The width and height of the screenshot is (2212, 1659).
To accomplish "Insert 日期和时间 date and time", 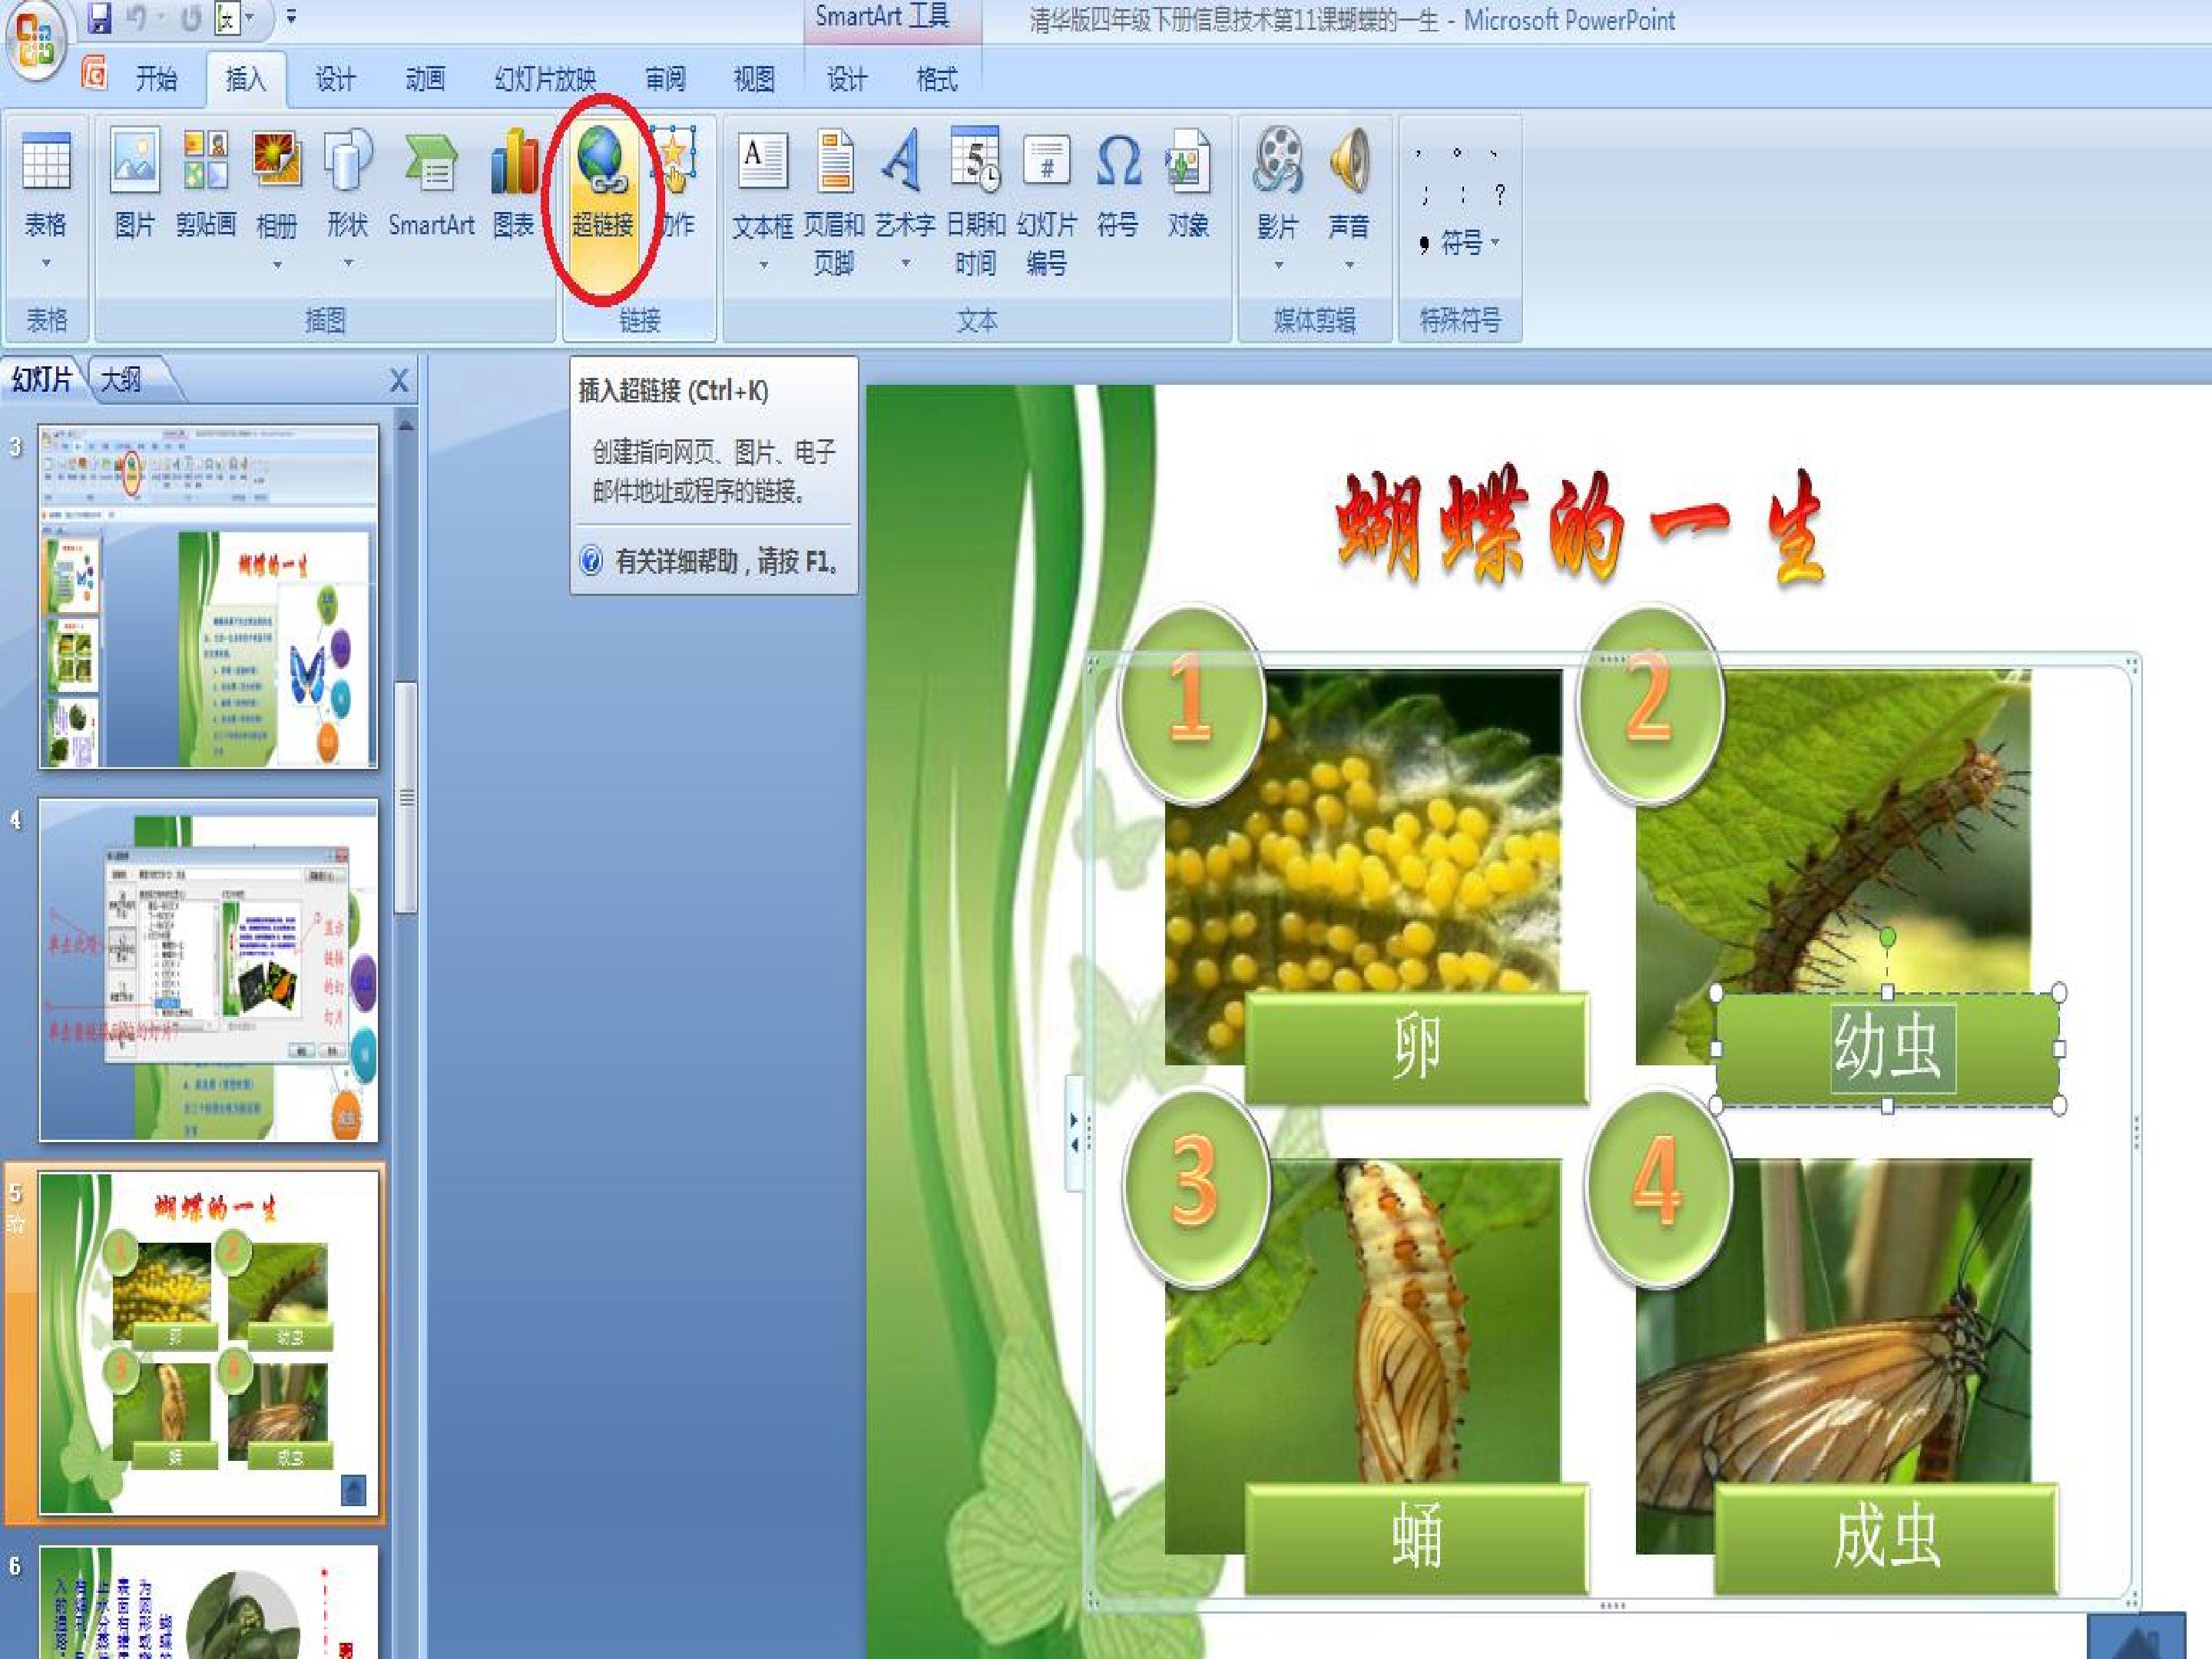I will pyautogui.click(x=976, y=159).
